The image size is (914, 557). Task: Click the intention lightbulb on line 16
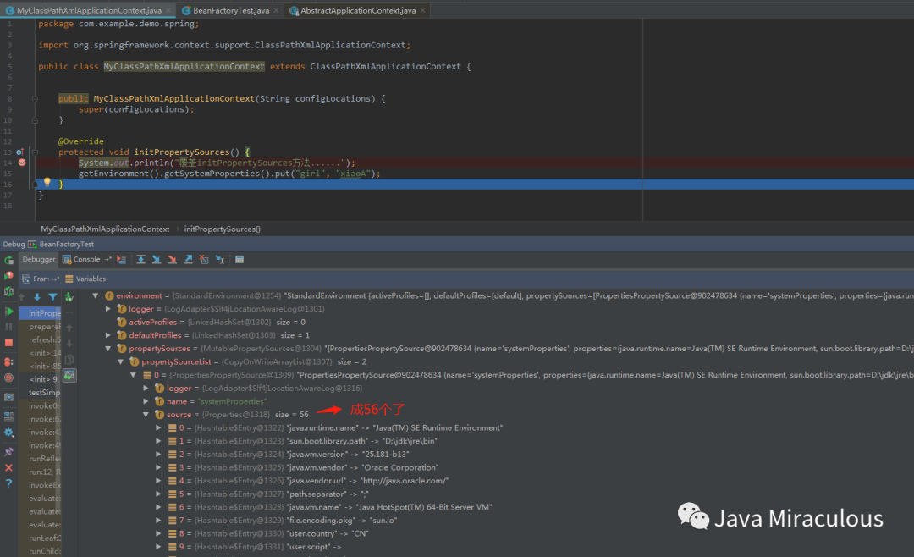(x=47, y=183)
